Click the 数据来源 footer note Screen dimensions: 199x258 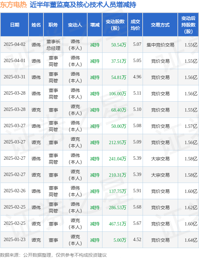pyautogui.click(x=53, y=255)
